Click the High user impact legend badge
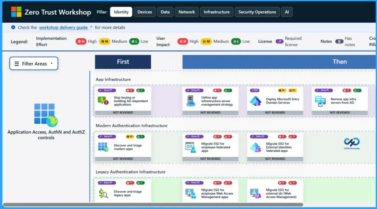Screen dimensions: 377x209 183,41
